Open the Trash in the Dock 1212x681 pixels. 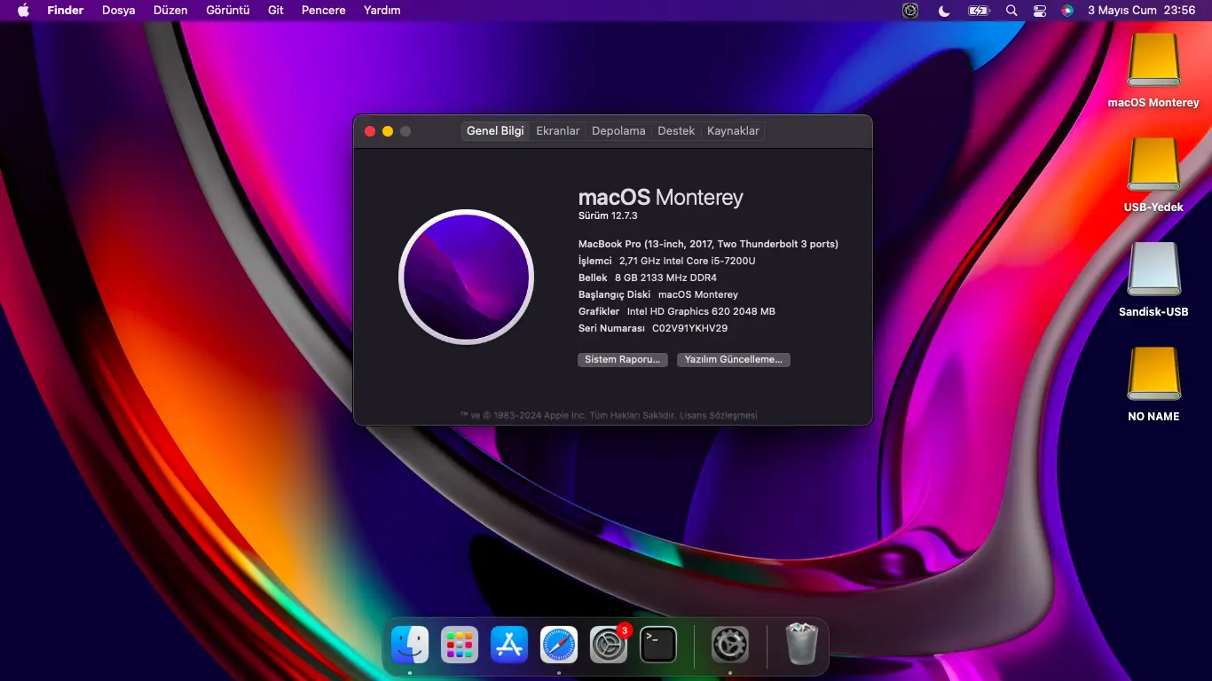pyautogui.click(x=802, y=644)
